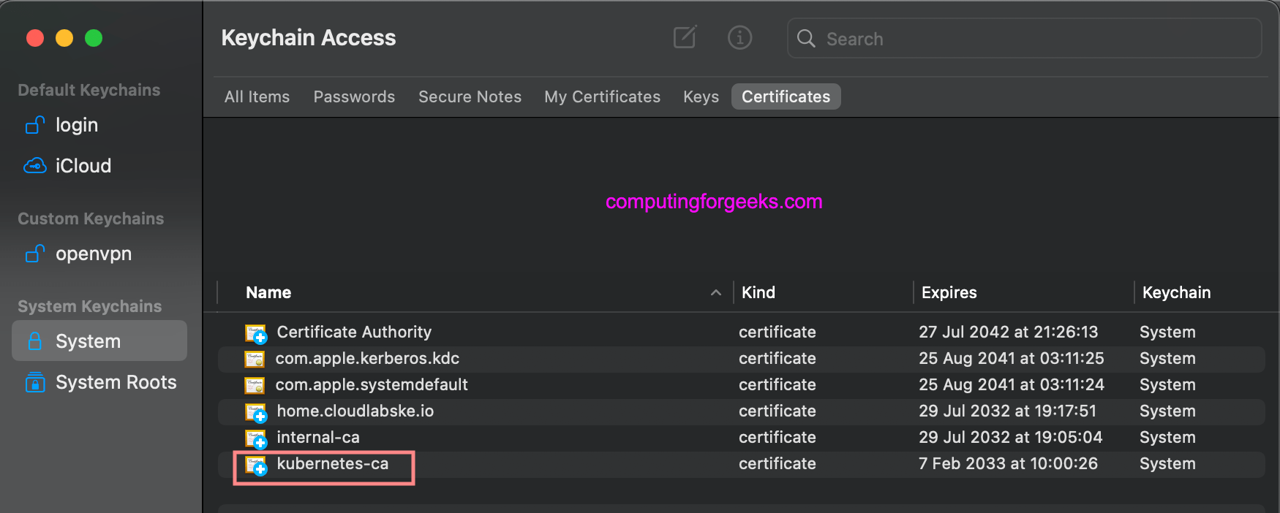Sort certificates by the Expires column
Image resolution: width=1280 pixels, height=513 pixels.
949,292
